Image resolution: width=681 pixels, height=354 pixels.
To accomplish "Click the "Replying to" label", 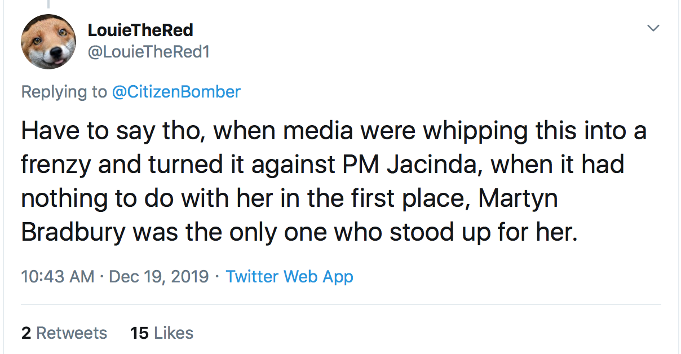I will click(x=64, y=92).
